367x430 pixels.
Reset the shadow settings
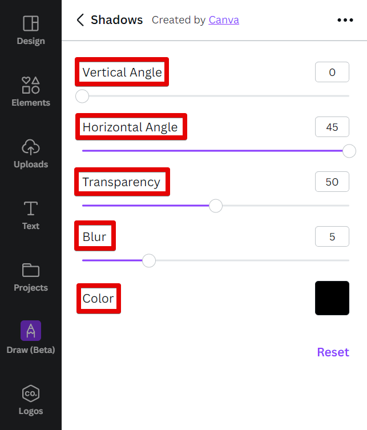coord(333,352)
